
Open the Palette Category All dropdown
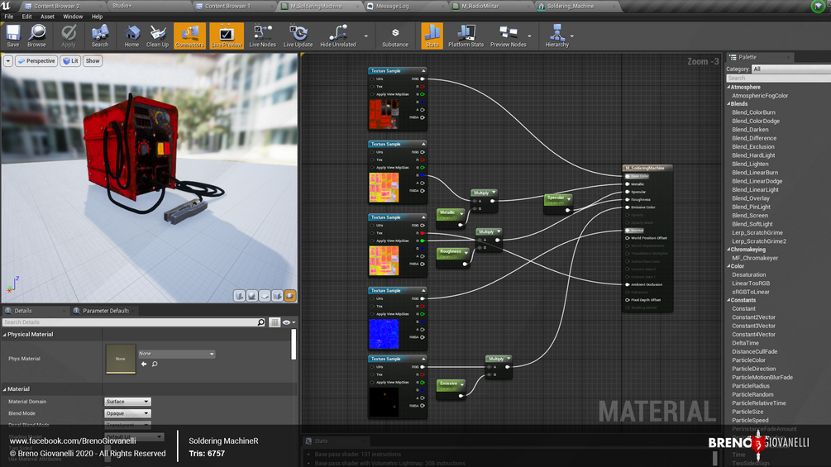tap(790, 69)
